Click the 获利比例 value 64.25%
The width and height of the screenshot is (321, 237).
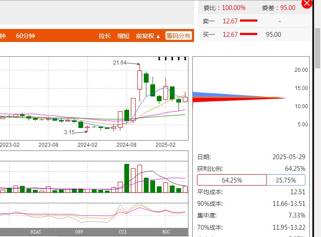295,169
